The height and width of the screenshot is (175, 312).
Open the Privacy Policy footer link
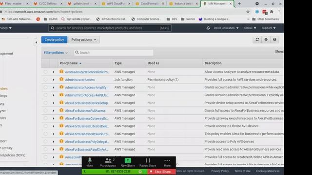pyautogui.click(x=220, y=171)
